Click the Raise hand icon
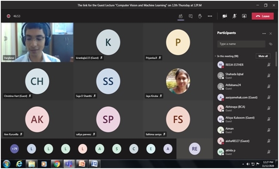 pos(200,16)
